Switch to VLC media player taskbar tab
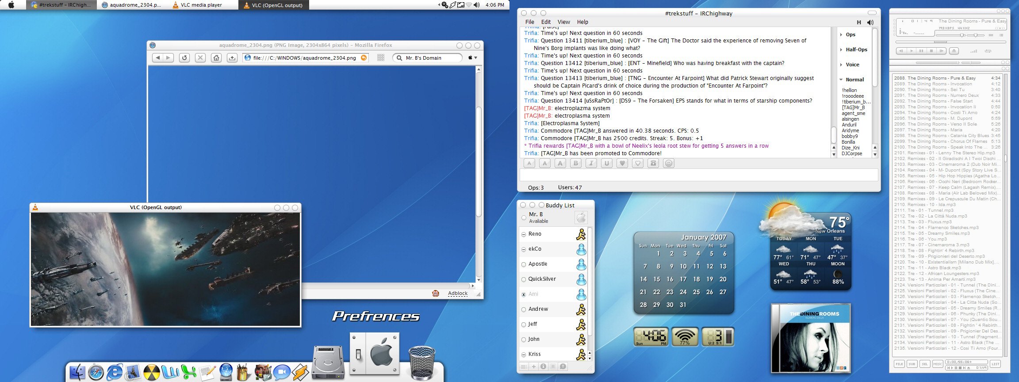 [x=202, y=5]
